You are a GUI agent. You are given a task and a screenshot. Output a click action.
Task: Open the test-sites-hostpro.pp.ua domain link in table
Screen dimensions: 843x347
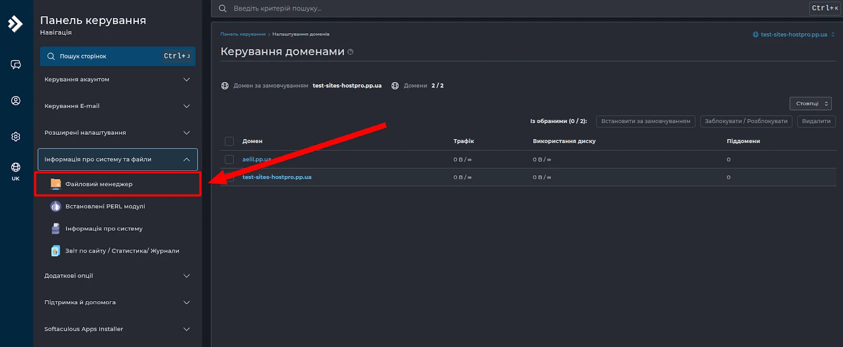click(x=277, y=177)
